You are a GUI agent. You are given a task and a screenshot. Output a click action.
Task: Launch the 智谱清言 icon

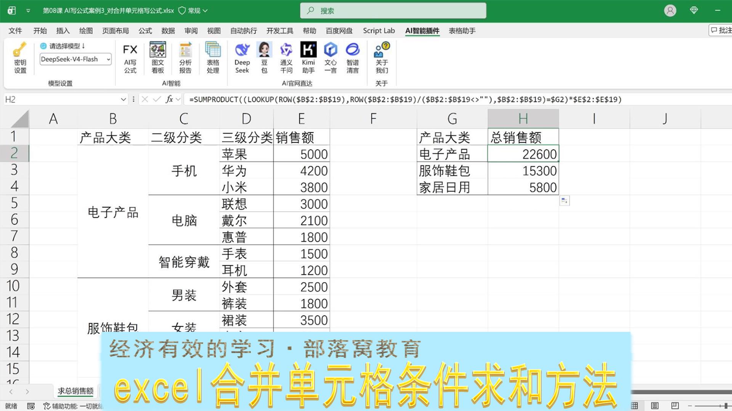click(353, 58)
